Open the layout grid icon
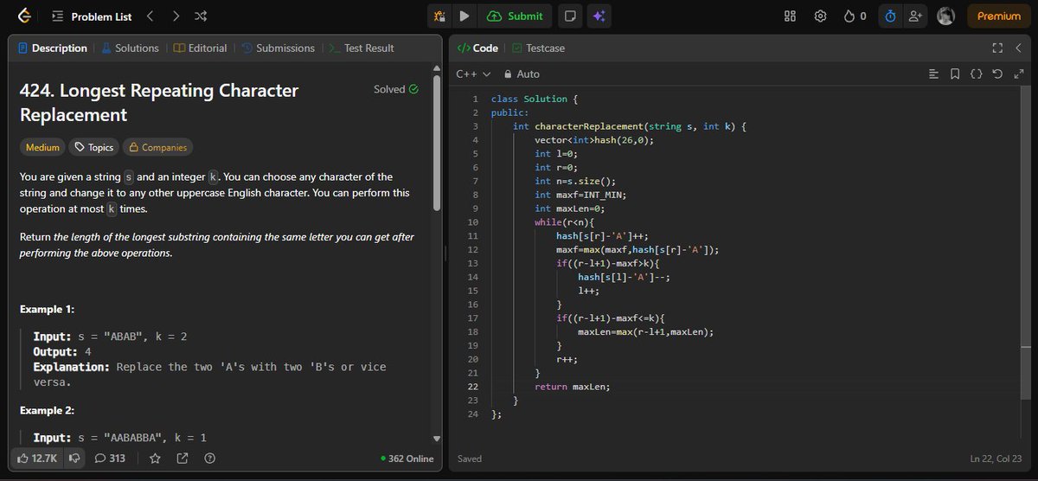The height and width of the screenshot is (481, 1038). click(790, 16)
